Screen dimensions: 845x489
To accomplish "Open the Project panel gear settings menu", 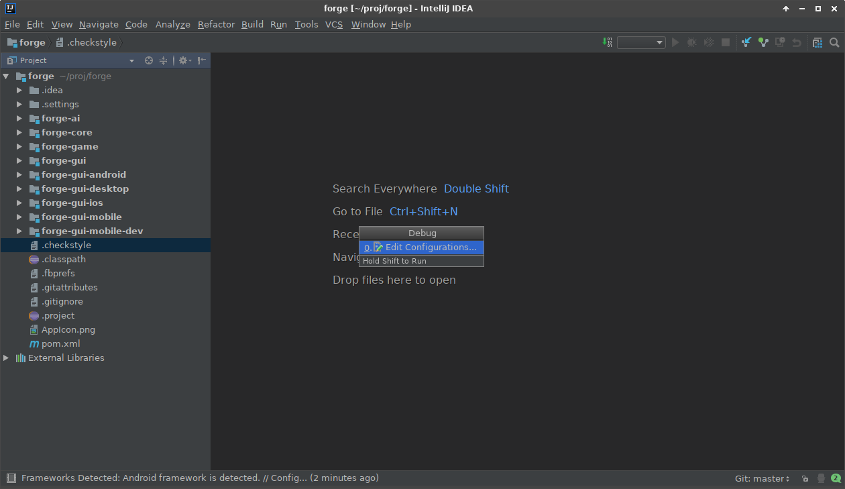I will pyautogui.click(x=184, y=60).
